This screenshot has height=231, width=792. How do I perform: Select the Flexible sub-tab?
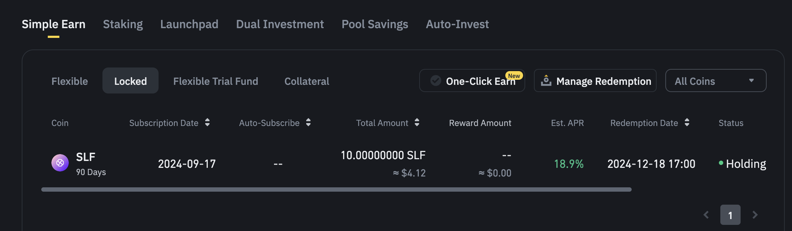(x=69, y=81)
